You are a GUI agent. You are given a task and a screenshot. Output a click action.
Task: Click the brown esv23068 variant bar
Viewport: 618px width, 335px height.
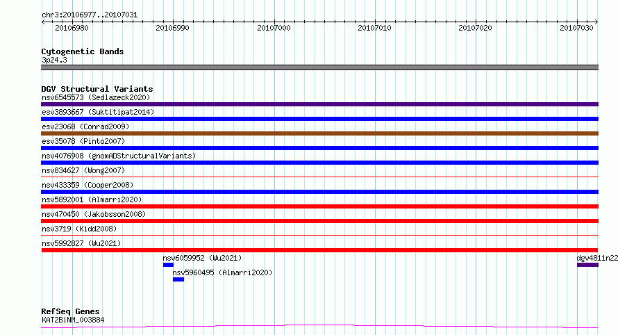click(319, 133)
